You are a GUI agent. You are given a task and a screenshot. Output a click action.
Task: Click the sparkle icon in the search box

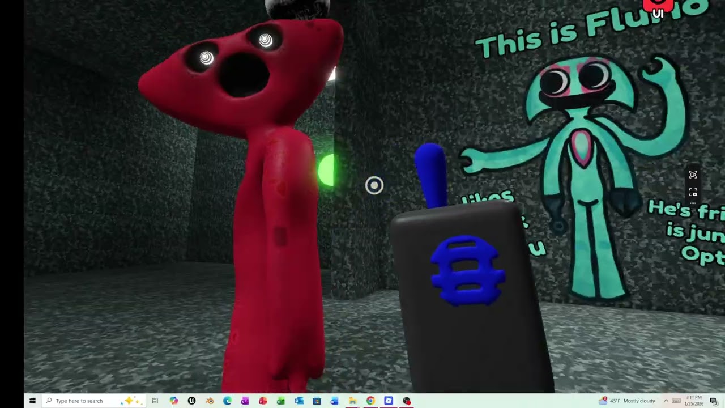(x=130, y=401)
